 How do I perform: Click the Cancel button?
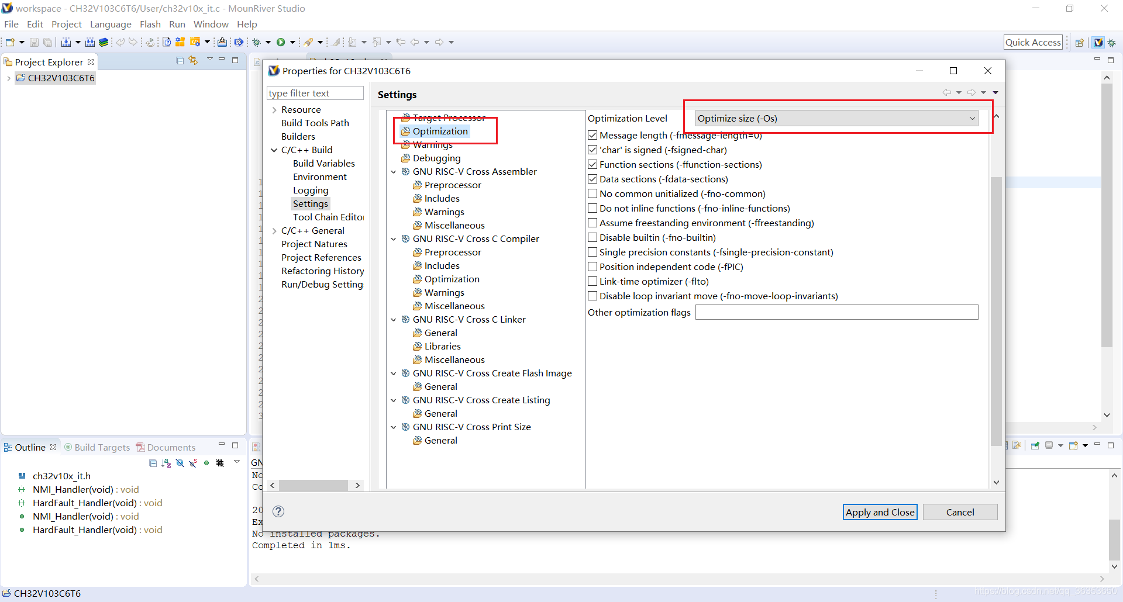pyautogui.click(x=960, y=512)
